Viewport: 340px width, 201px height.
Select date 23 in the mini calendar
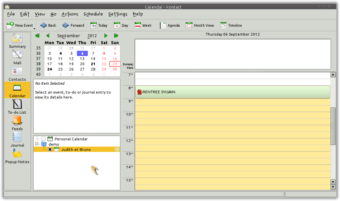[x=115, y=64]
